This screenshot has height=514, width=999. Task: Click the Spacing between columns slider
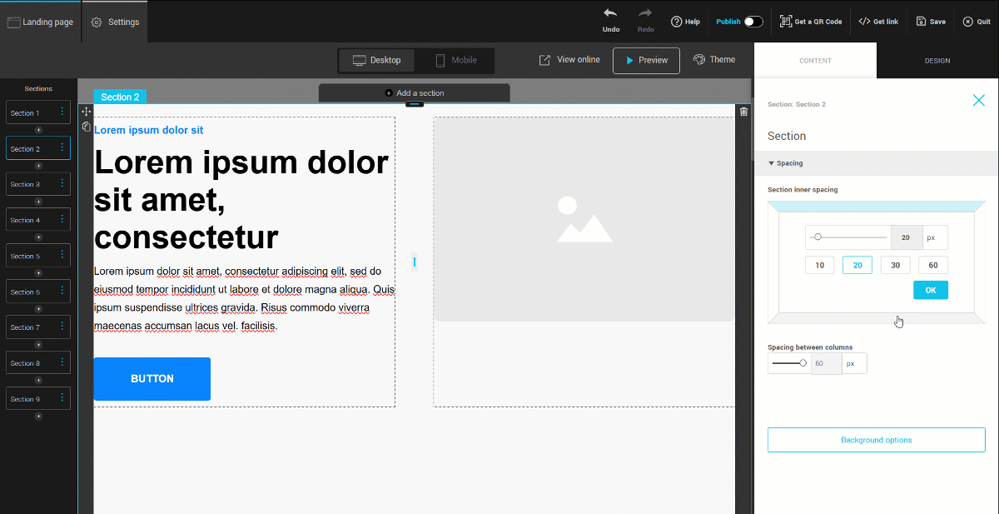click(789, 363)
